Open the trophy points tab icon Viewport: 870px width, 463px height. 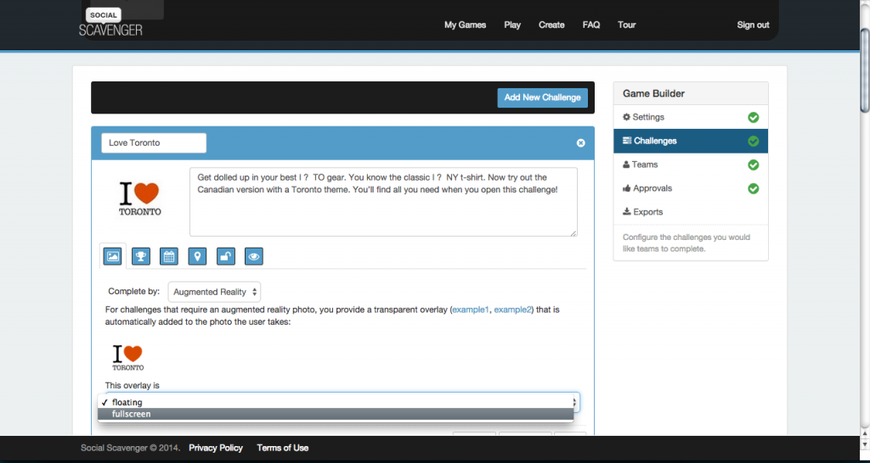coord(141,256)
